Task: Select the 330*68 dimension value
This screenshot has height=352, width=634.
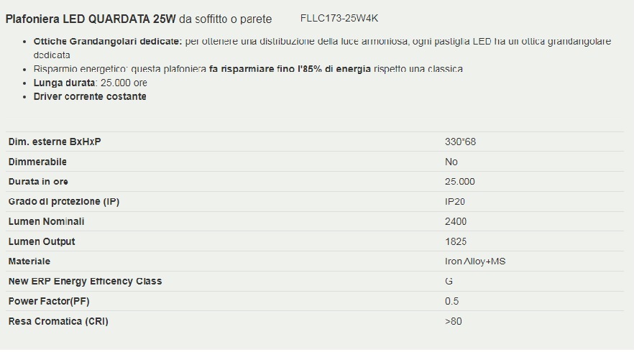Action: 460,142
